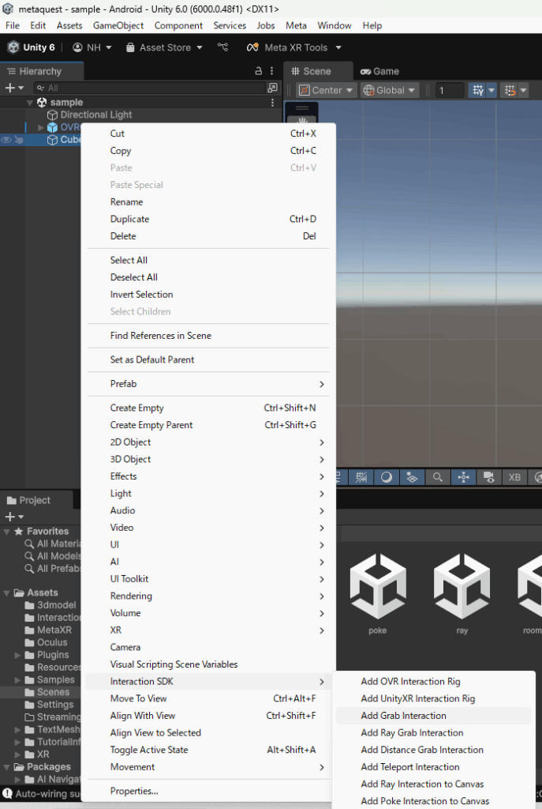Expand the Plugins folder in Project
The image size is (542, 809).
click(x=17, y=655)
